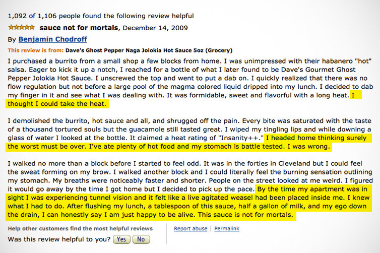Click highlighted sentence "I was wrong."
Screen dimensions: 380x253
pyautogui.click(x=310, y=147)
